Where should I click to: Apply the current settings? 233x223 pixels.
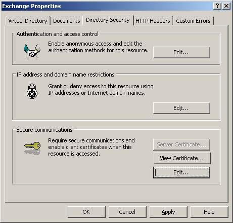(168, 212)
